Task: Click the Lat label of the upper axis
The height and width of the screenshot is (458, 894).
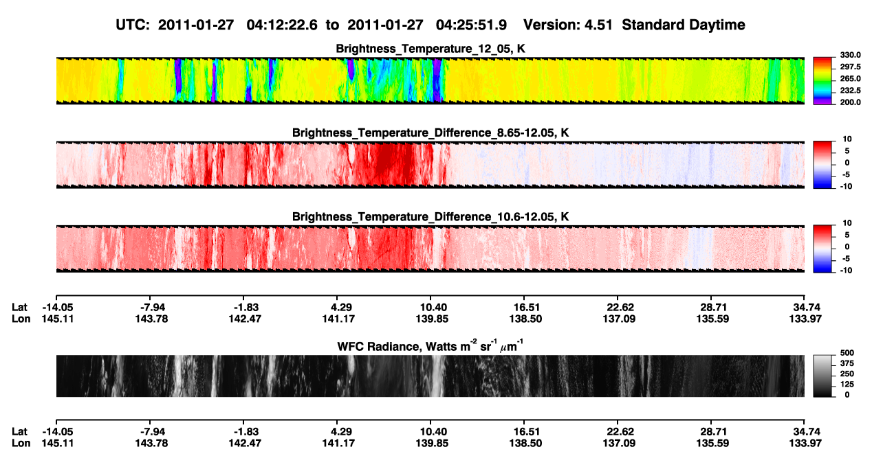Action: pos(19,308)
